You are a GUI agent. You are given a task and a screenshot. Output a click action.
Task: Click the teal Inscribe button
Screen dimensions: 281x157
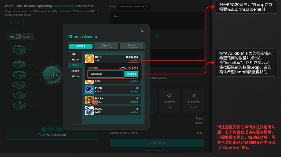(x=132, y=74)
